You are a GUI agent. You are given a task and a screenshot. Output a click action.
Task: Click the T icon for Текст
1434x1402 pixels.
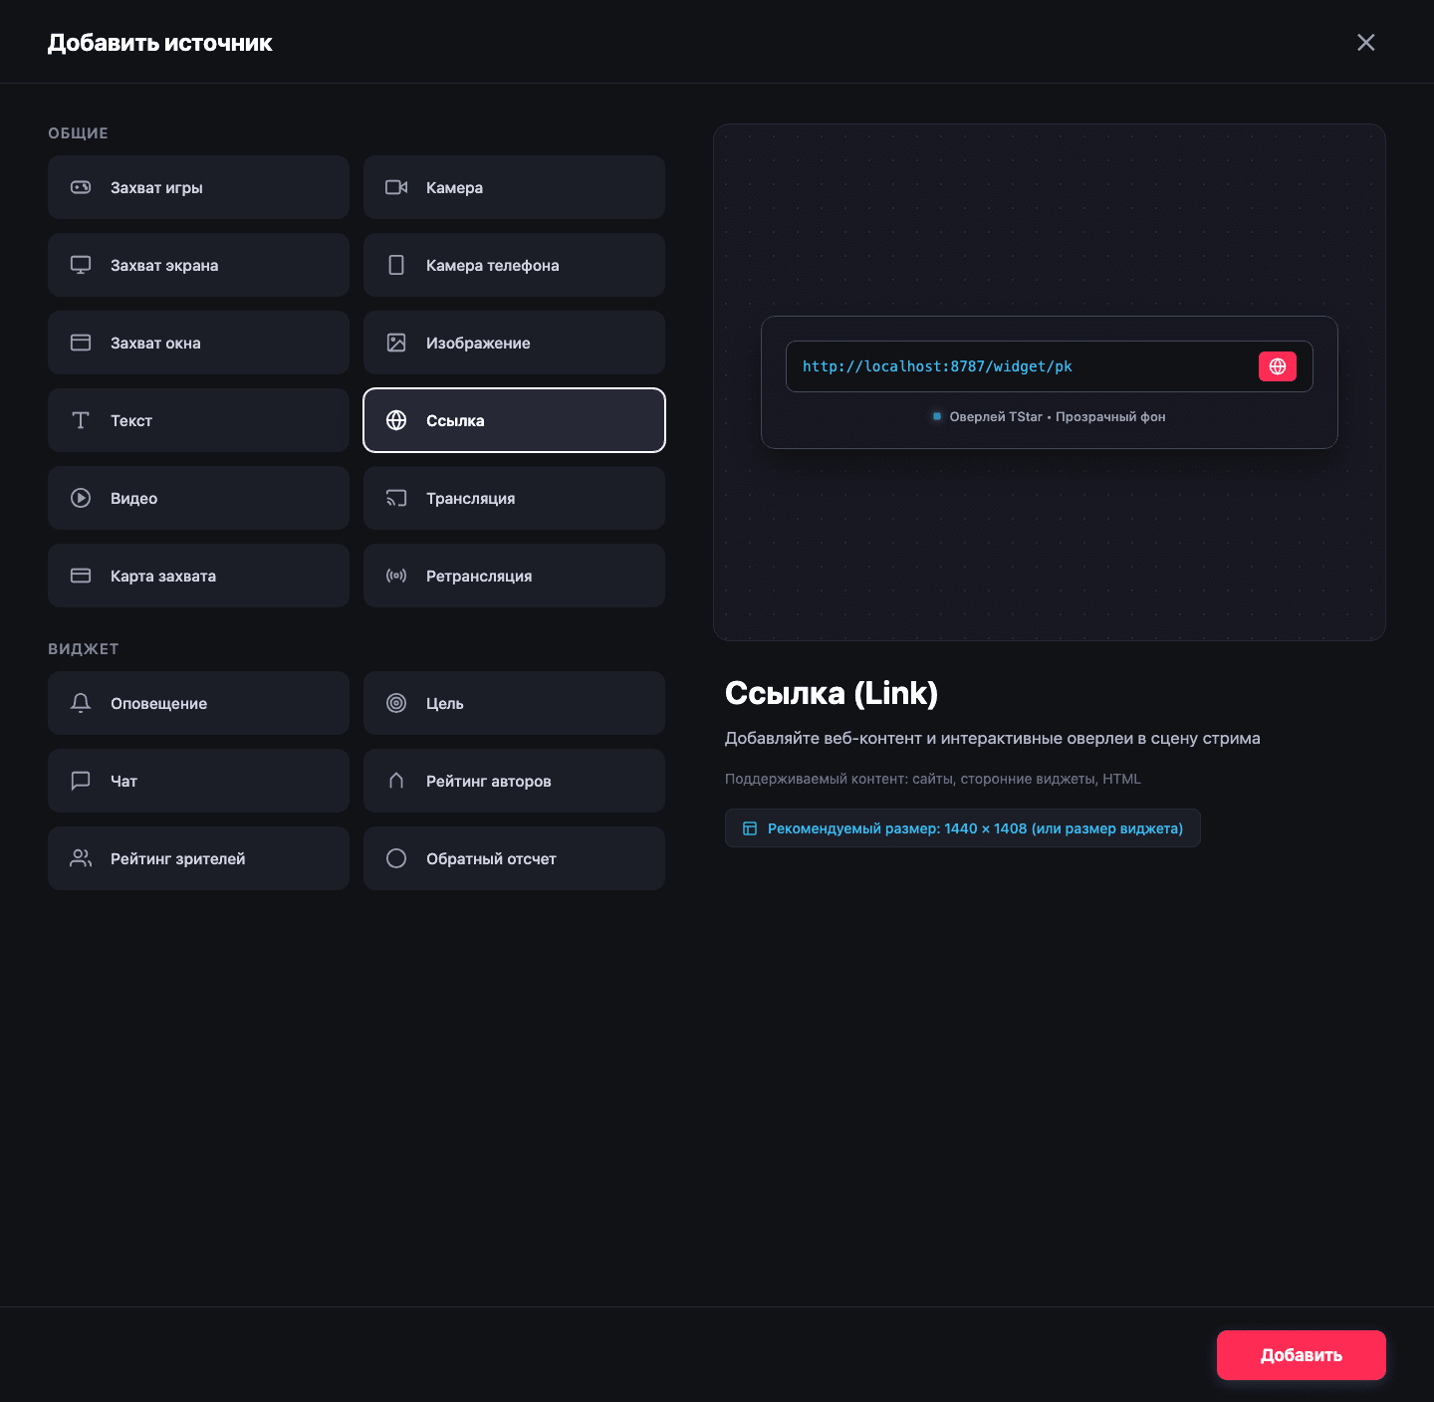pos(81,420)
